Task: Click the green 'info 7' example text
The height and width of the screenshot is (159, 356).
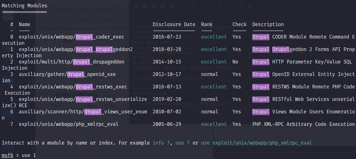Action: click(x=161, y=143)
